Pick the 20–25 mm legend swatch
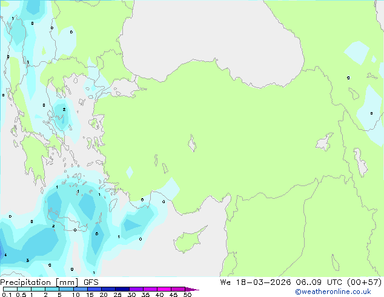 pyautogui.click(x=108, y=289)
